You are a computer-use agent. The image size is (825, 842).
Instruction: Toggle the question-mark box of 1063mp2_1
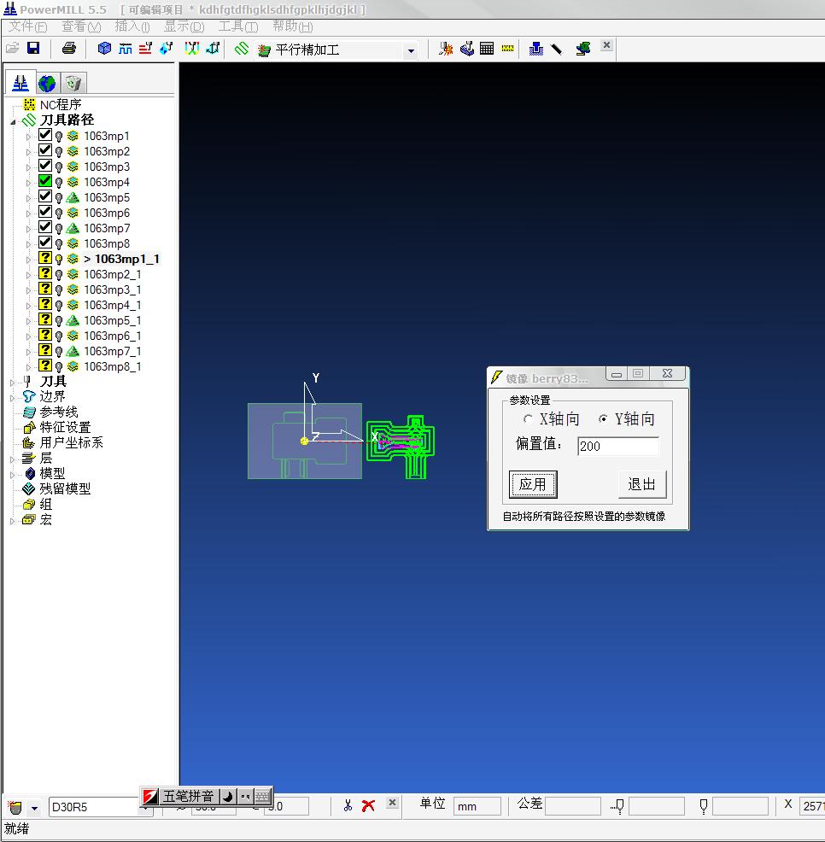click(45, 274)
